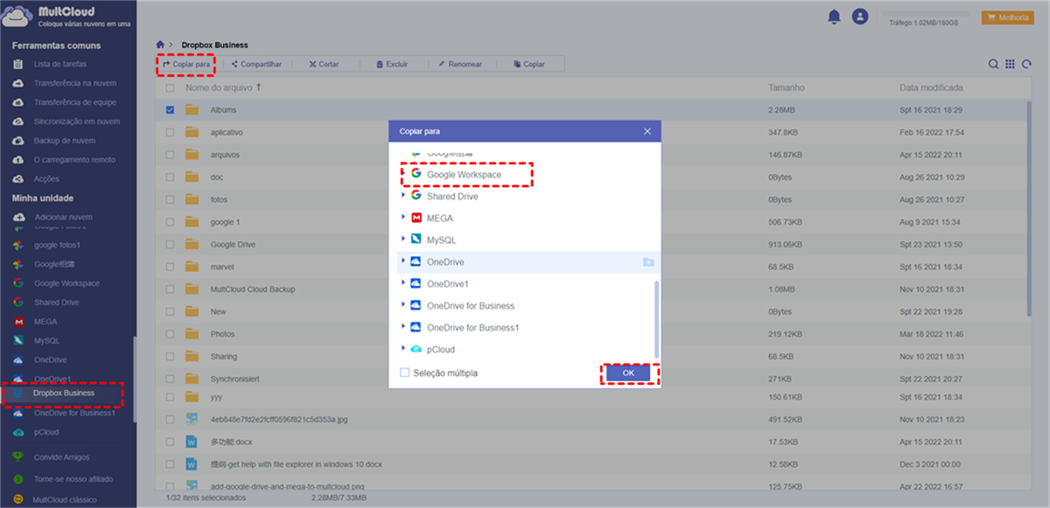1050x508 pixels.
Task: Sort by the Data modificada column header
Action: [931, 87]
